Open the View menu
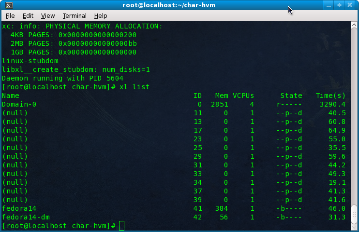This screenshot has height=232, width=359. point(48,16)
